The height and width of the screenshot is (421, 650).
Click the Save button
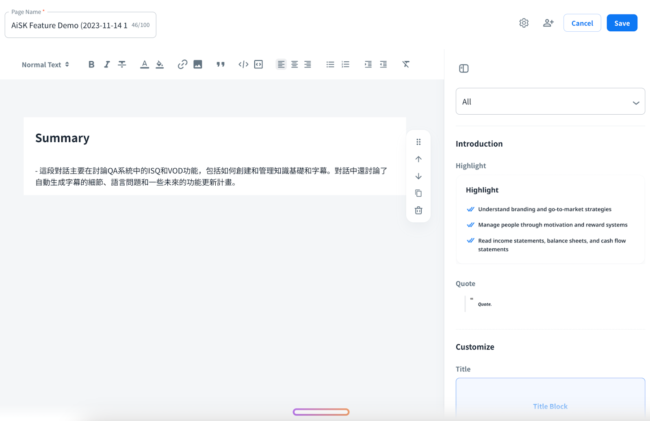pos(622,23)
